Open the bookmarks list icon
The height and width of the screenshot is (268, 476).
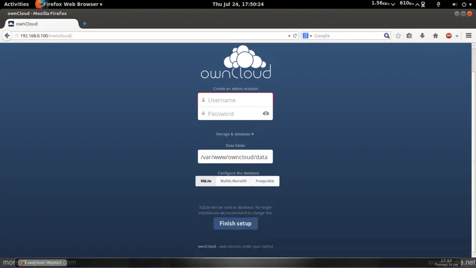[409, 35]
